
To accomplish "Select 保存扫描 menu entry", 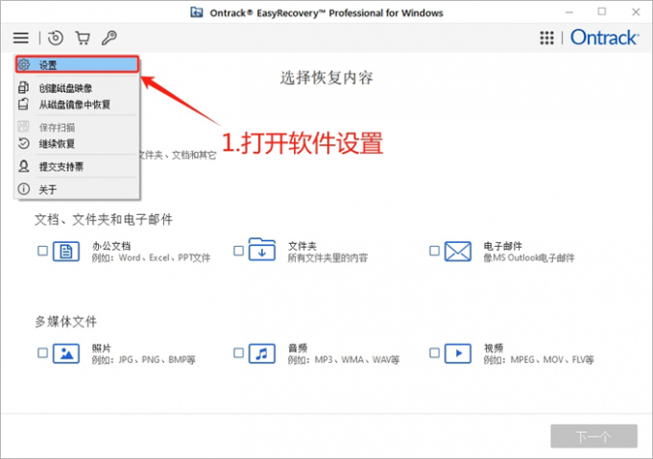I will 77,127.
